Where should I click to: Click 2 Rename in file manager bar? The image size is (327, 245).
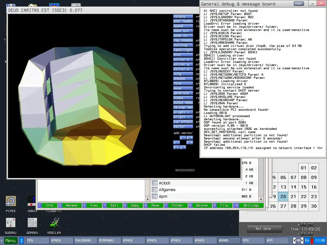[69, 205]
